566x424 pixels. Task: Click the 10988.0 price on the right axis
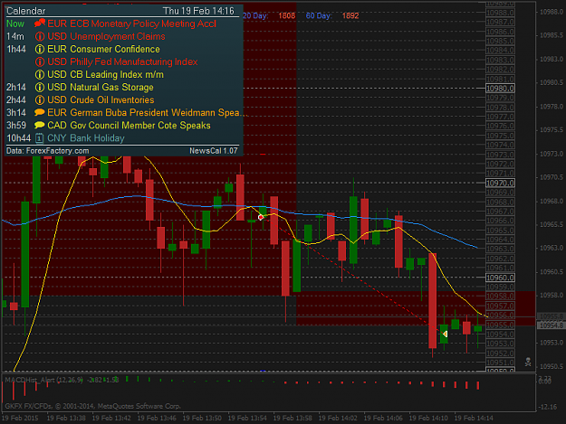552,12
